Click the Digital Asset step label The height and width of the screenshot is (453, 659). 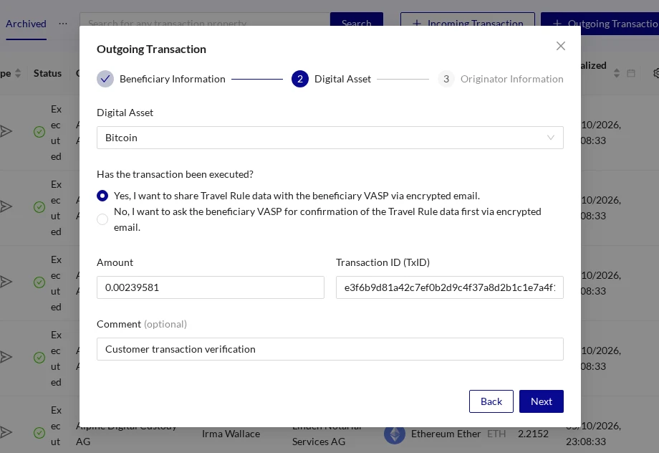point(342,79)
